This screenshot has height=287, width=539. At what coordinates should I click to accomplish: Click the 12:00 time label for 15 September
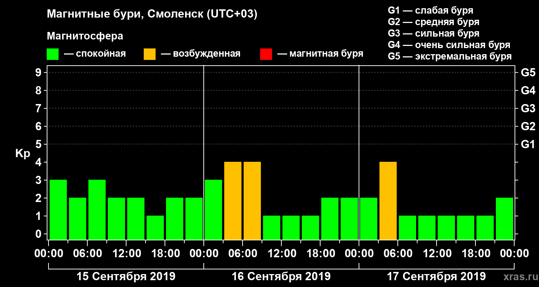coord(126,254)
